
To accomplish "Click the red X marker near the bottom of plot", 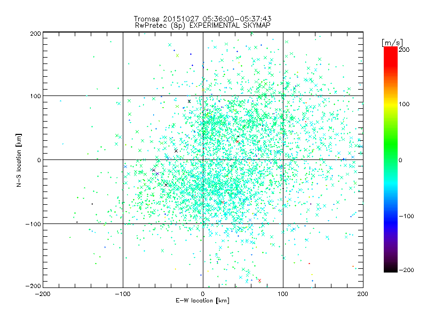I will point(259,281).
